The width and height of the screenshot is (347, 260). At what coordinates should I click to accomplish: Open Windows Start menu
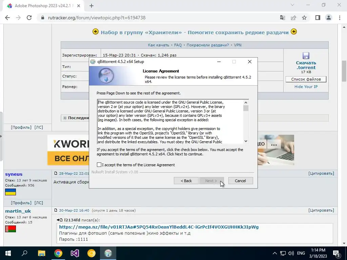[8, 253]
